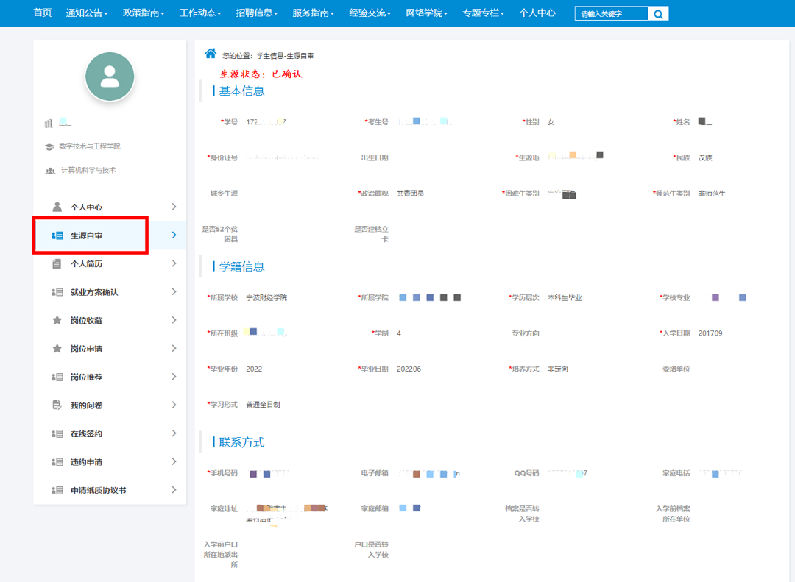Select 生源自审 in the sidebar
The height and width of the screenshot is (582, 795).
tap(87, 236)
